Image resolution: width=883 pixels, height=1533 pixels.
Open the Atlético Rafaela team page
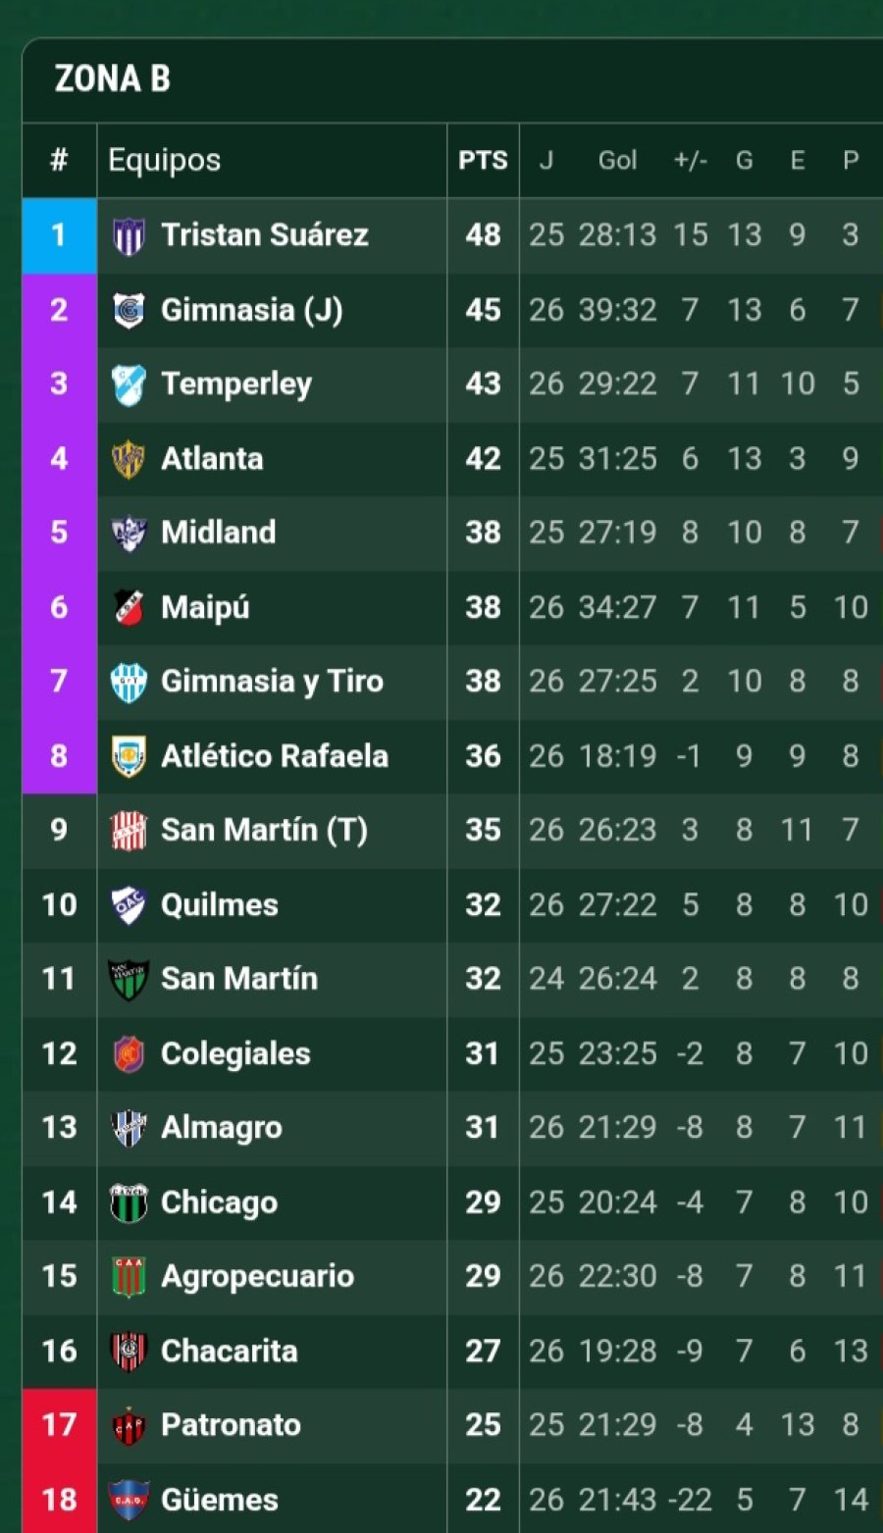275,756
